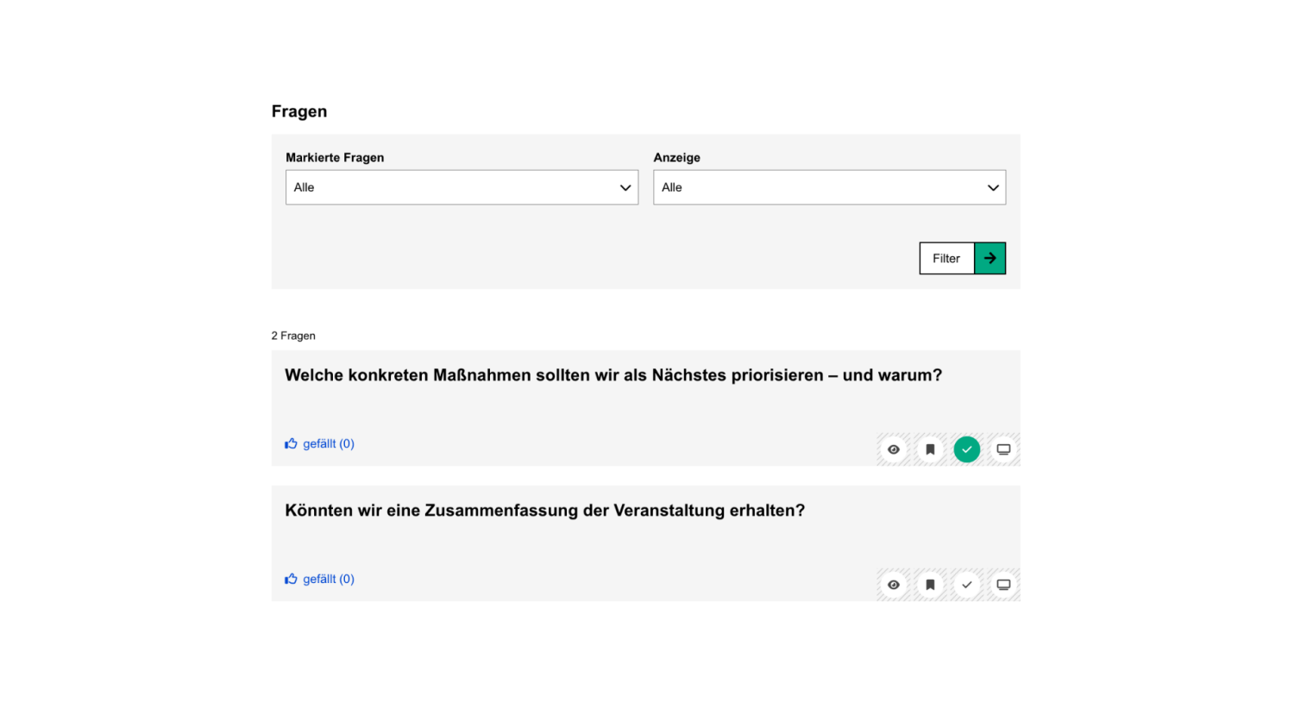Image resolution: width=1294 pixels, height=728 pixels.
Task: Present the Maßnahmen question on screen
Action: [x=1003, y=449]
